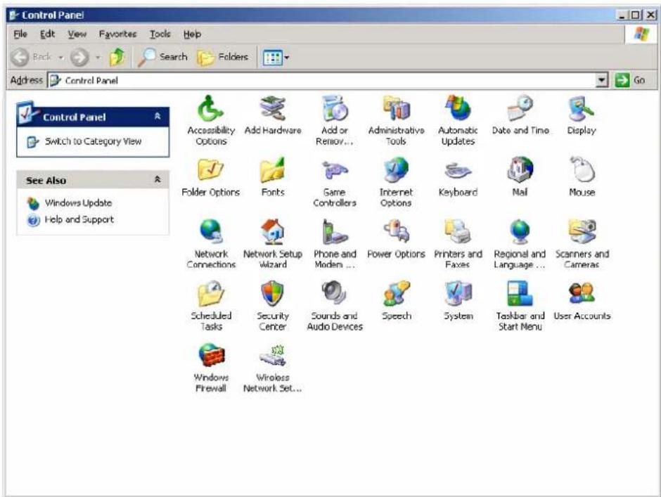Open Accessibility Options icon

tap(211, 109)
